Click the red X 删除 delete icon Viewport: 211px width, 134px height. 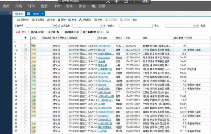tap(59, 20)
